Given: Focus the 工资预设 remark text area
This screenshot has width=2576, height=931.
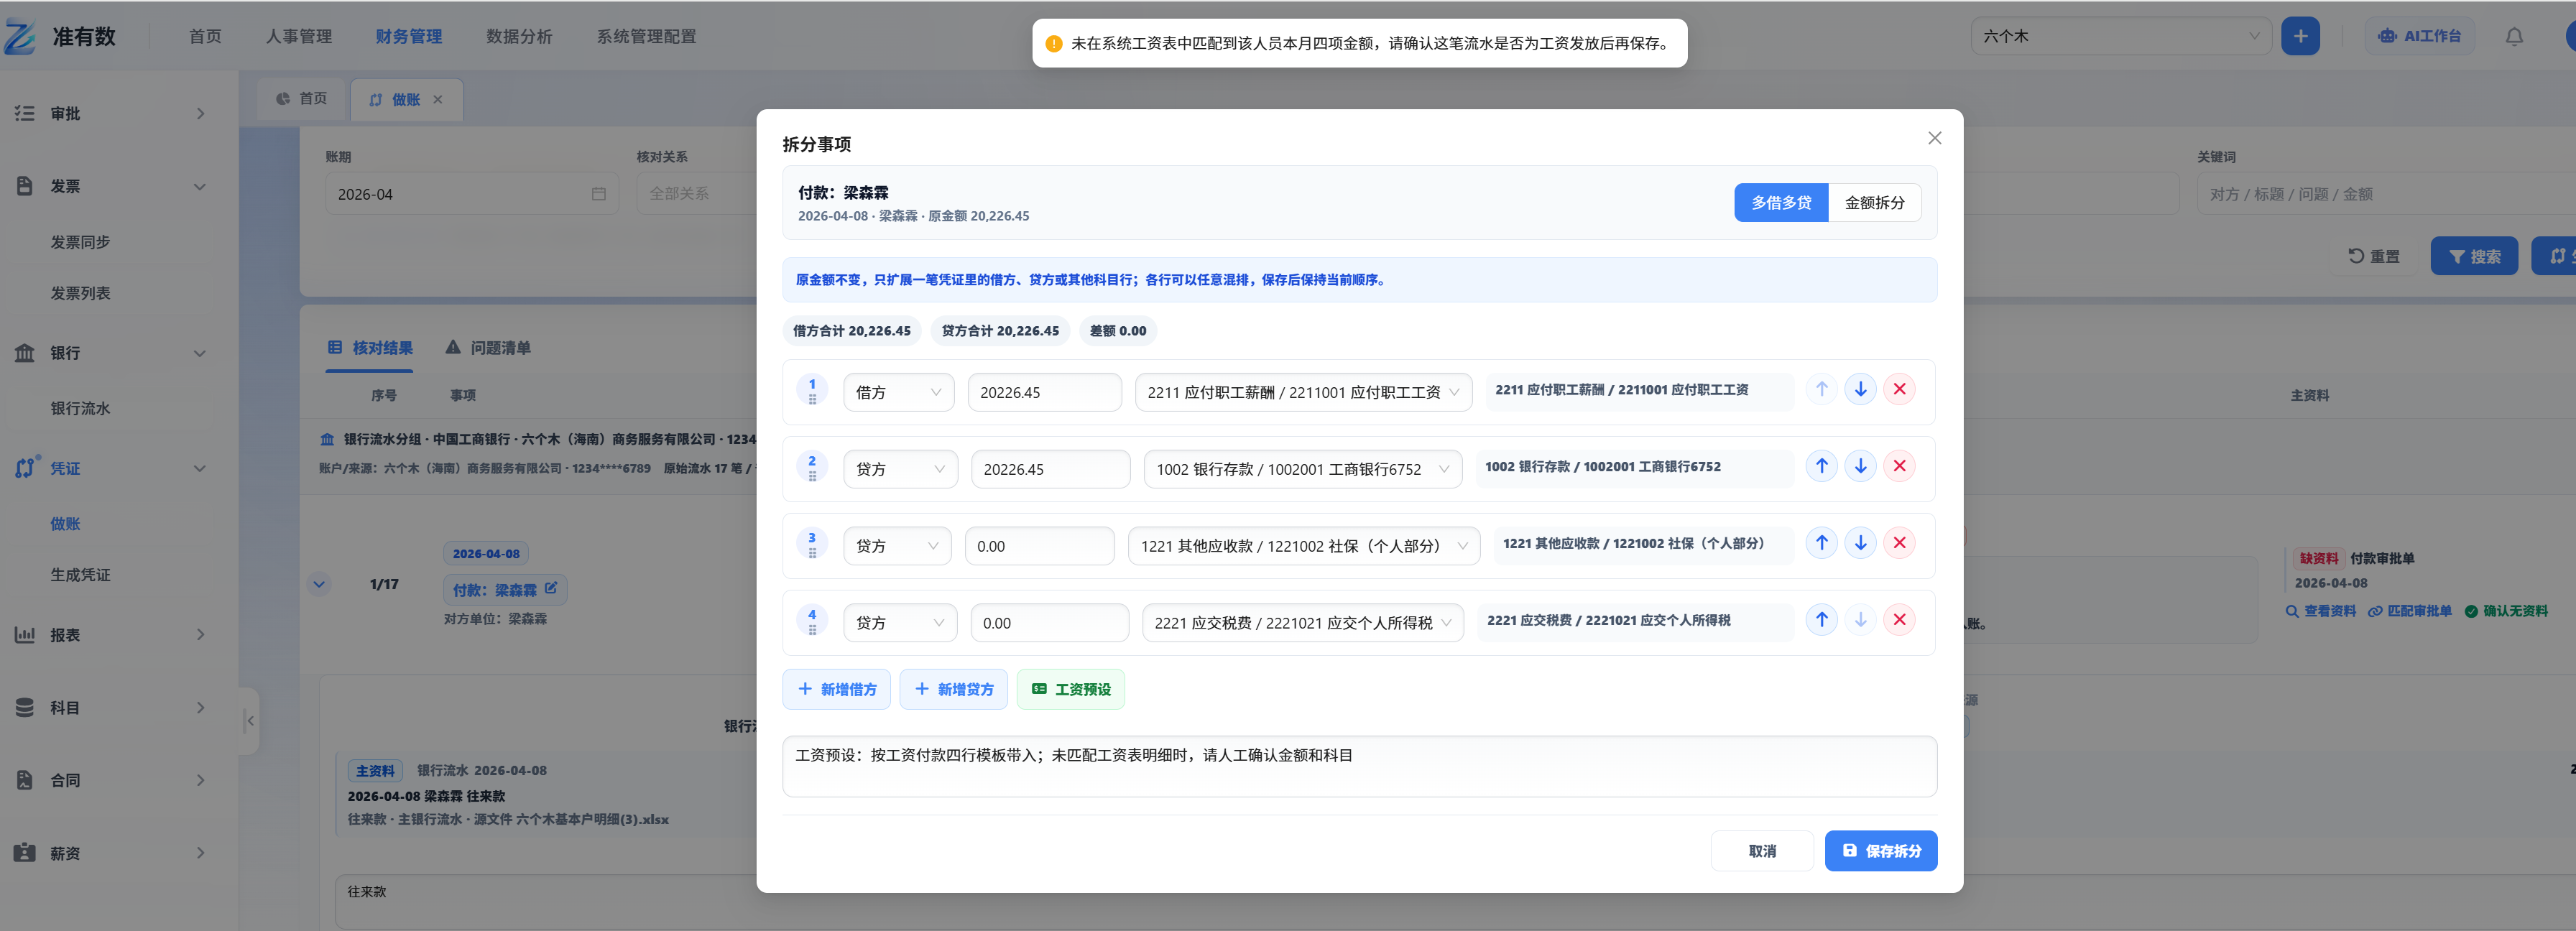Looking at the screenshot, I should 1359,767.
